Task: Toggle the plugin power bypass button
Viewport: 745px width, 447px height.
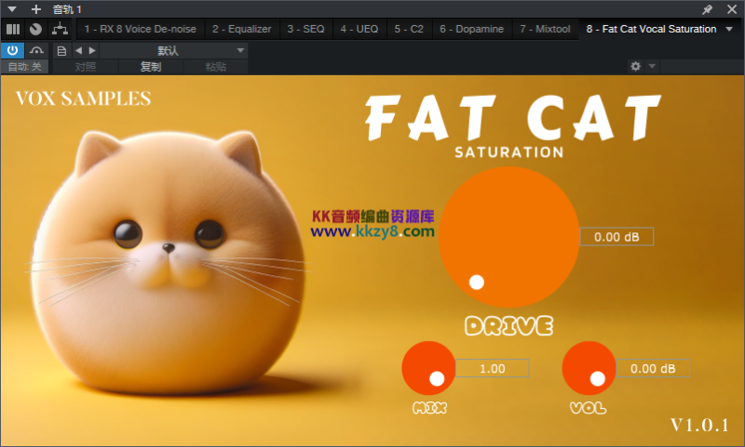Action: 12,50
